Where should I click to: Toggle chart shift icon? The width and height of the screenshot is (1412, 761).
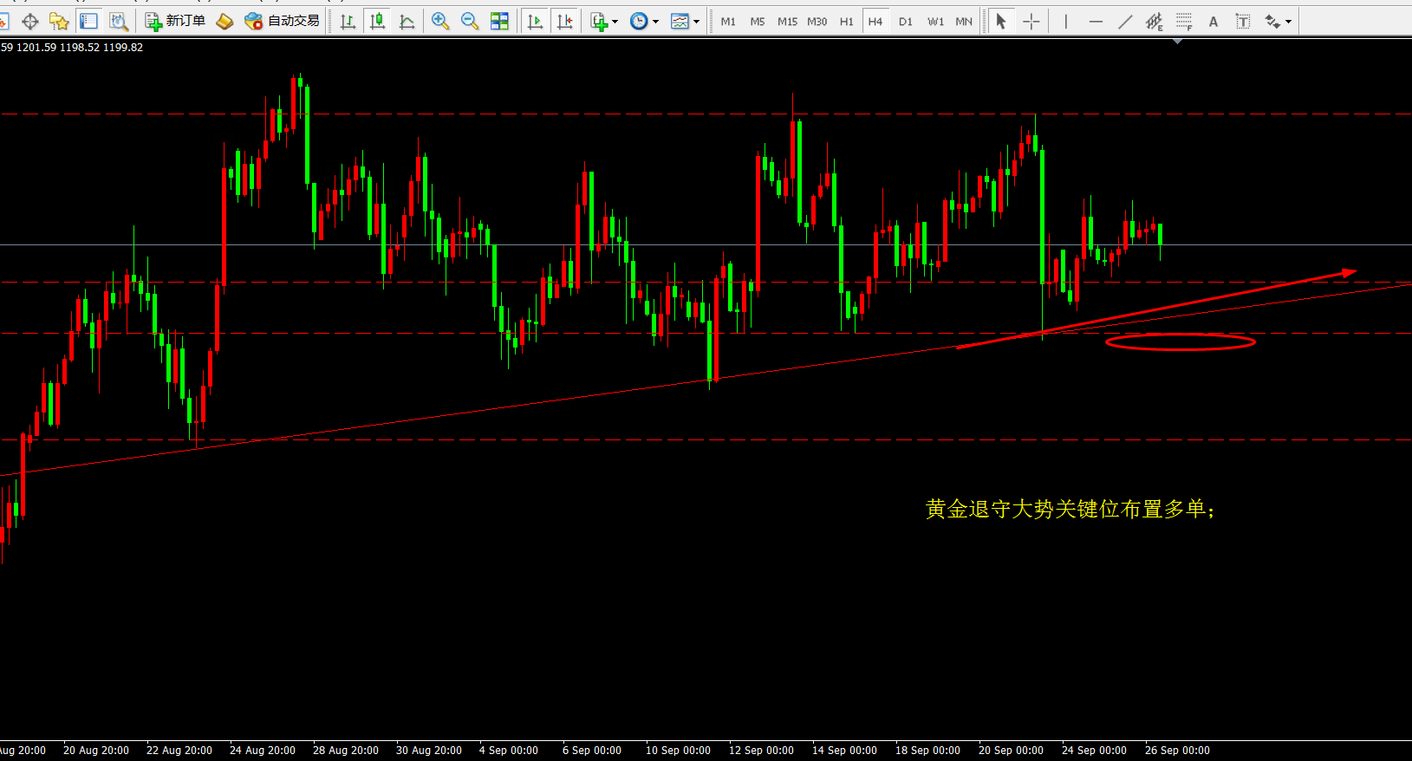[x=564, y=21]
